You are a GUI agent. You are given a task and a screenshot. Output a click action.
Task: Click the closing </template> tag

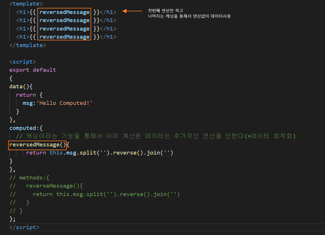(28, 45)
